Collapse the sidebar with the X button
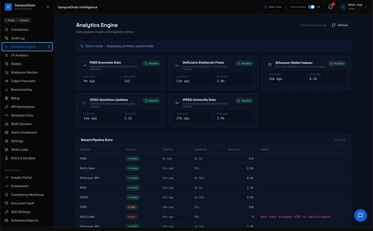Image resolution: width=373 pixels, height=231 pixels. (x=48, y=7)
